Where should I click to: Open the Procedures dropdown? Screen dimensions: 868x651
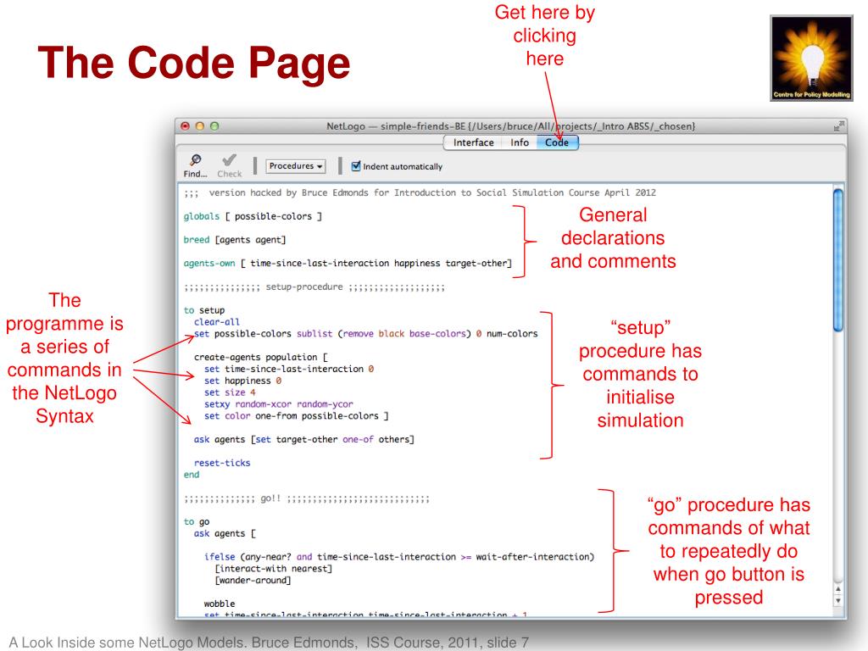point(296,166)
